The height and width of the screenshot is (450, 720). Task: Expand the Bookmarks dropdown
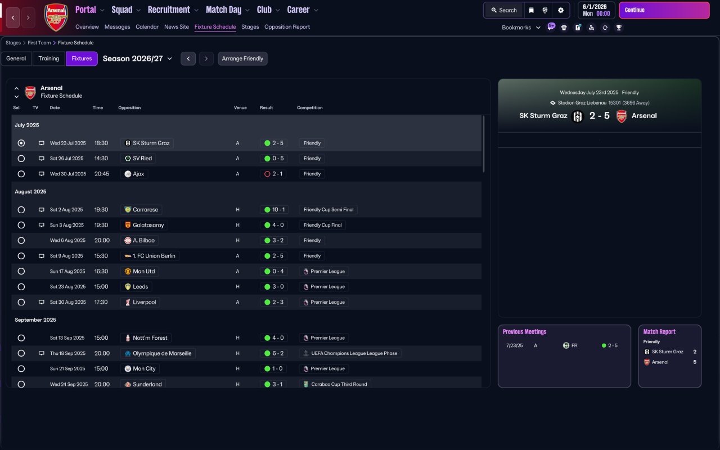(521, 28)
